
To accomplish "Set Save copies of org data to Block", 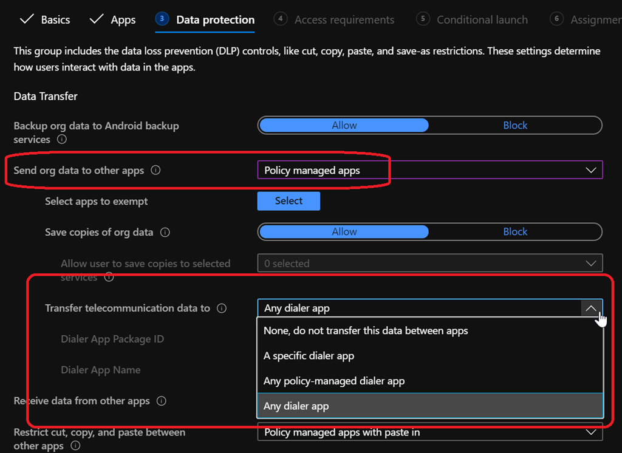I will [515, 231].
